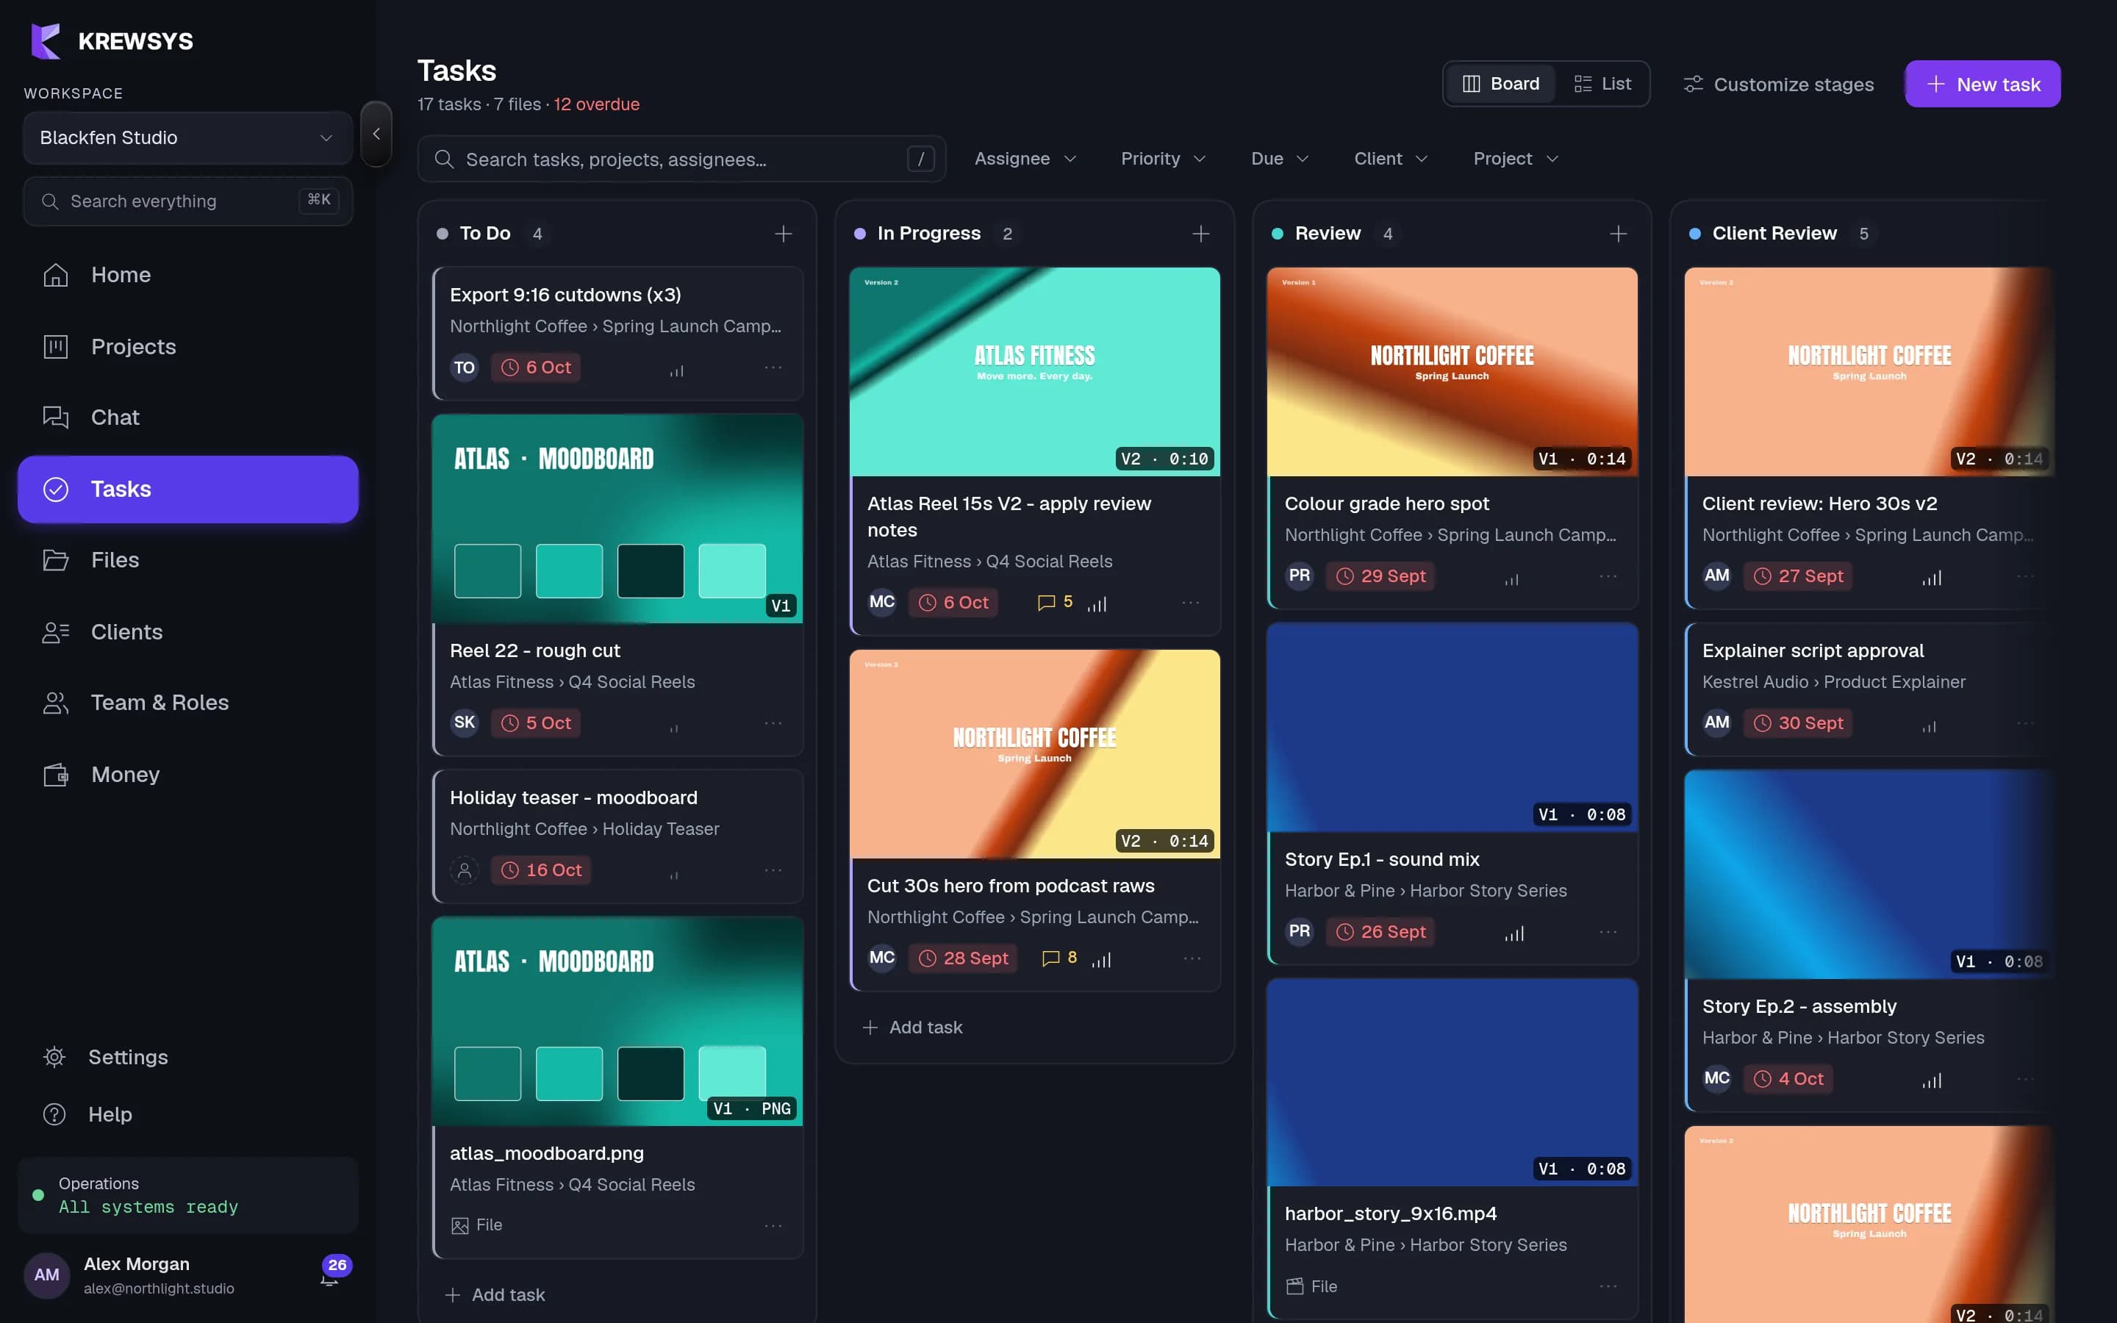Expand the Client filter
Viewport: 2117px width, 1323px height.
[1390, 158]
